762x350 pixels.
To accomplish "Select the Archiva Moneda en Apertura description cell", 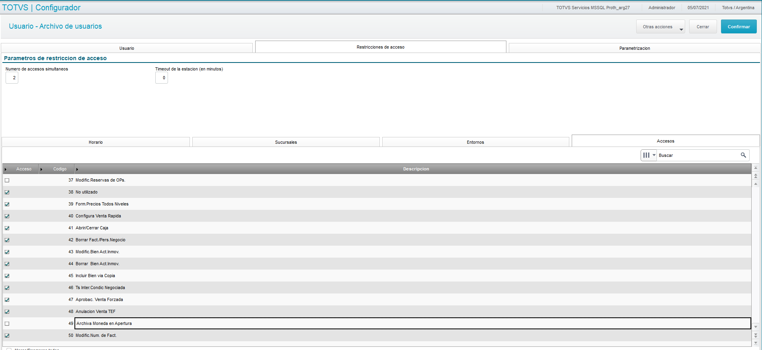I will point(413,323).
